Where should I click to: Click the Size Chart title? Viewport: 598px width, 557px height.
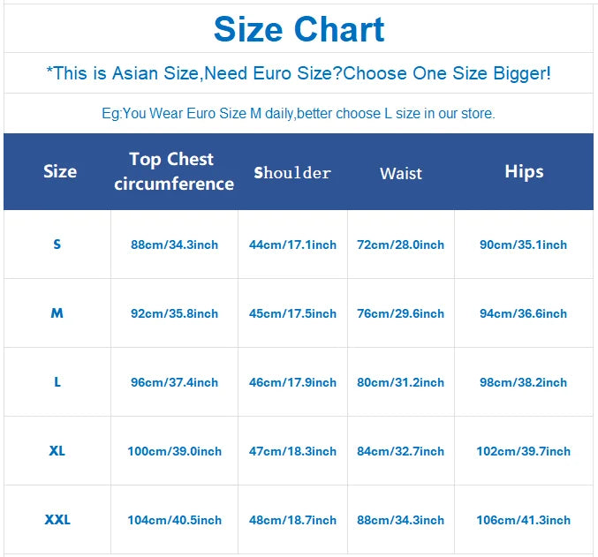pos(299,29)
